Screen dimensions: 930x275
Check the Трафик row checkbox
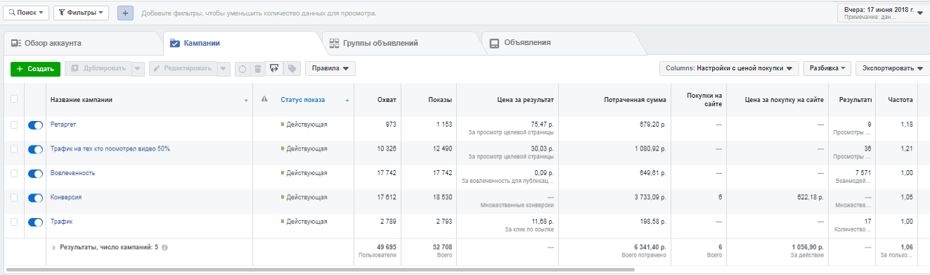[x=14, y=222]
